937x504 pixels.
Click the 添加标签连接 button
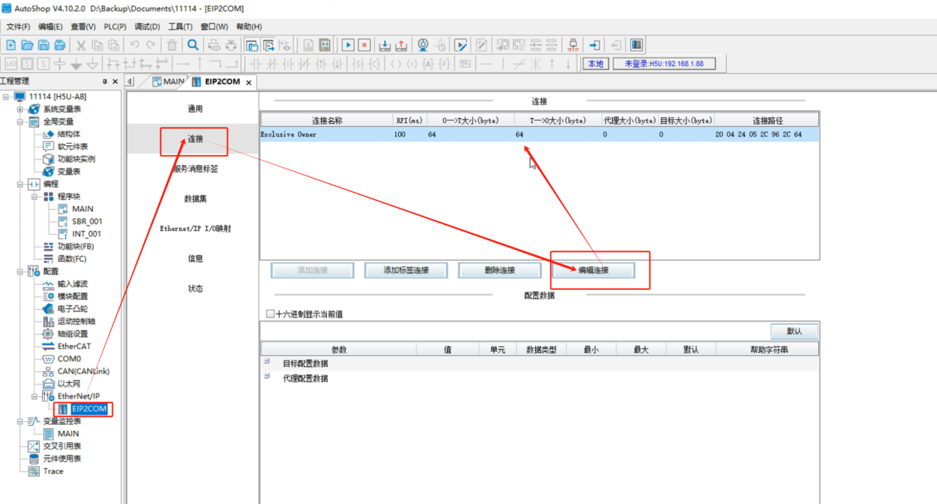coord(405,270)
